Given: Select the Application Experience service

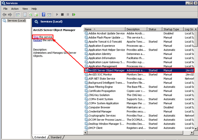Looking at the screenshot, I should click(139, 46).
